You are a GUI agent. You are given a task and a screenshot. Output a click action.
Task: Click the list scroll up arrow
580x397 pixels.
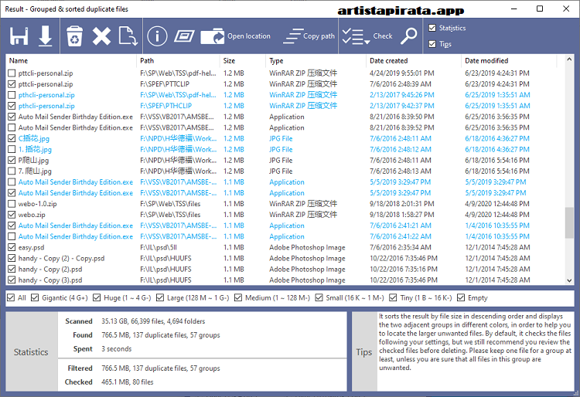(x=569, y=59)
